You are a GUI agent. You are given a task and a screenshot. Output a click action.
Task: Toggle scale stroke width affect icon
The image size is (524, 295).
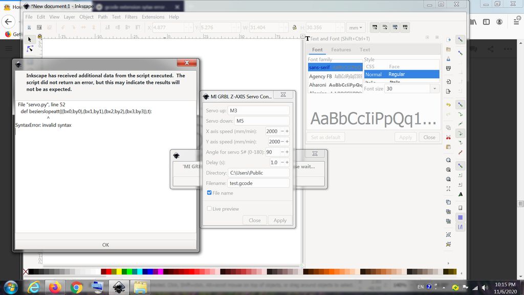[x=375, y=28]
